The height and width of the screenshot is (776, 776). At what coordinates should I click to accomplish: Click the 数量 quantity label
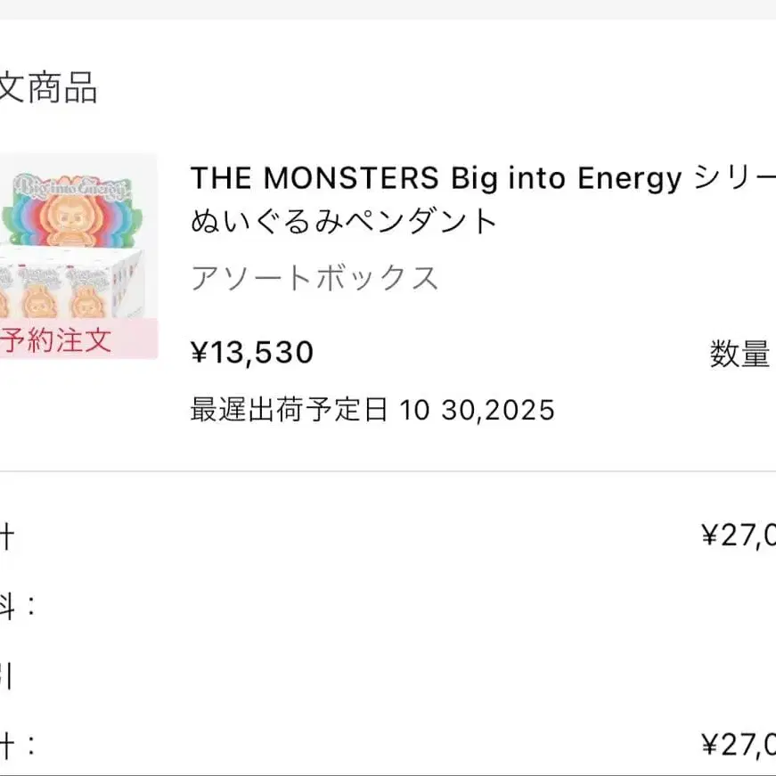click(739, 355)
